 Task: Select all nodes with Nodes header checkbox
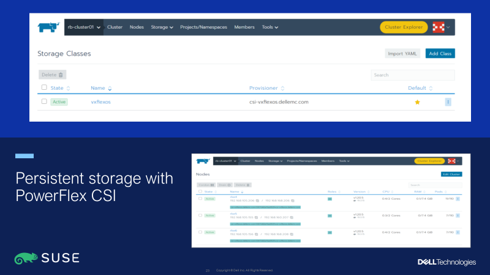click(x=200, y=191)
